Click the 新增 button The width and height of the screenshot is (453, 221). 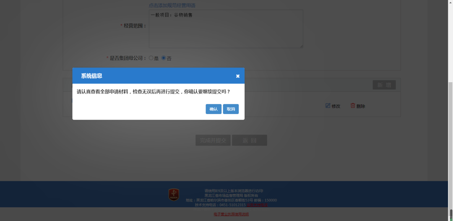(x=384, y=85)
